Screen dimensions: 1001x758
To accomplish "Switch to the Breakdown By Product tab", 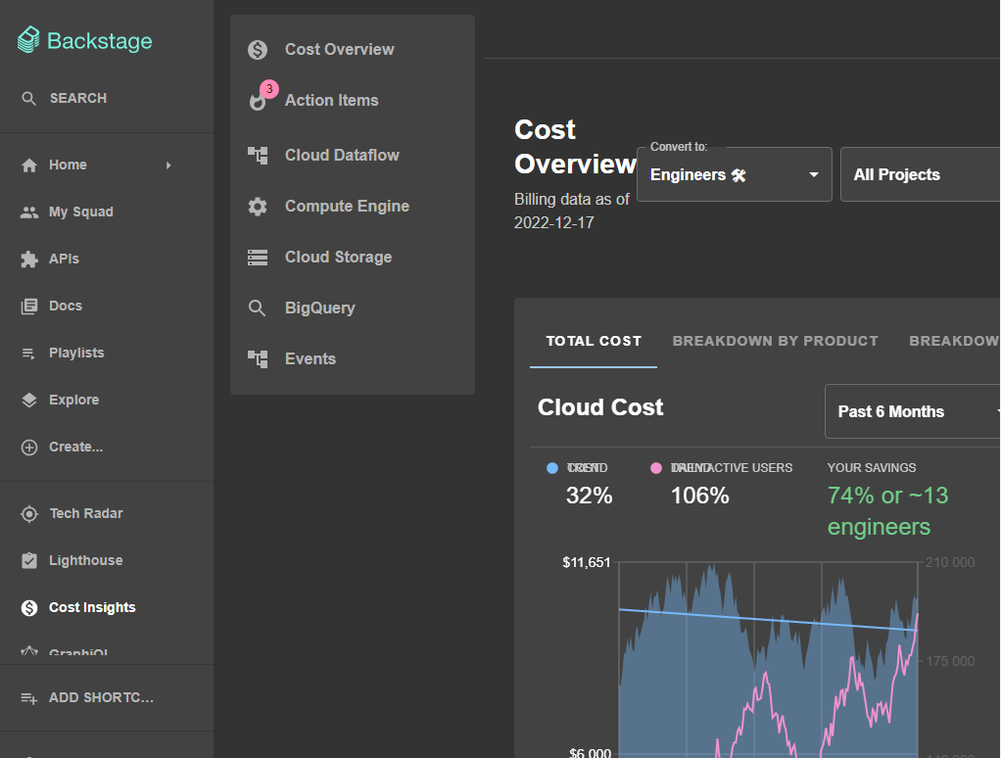I will [x=775, y=341].
